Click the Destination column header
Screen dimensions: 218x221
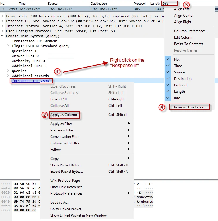[x=99, y=4]
